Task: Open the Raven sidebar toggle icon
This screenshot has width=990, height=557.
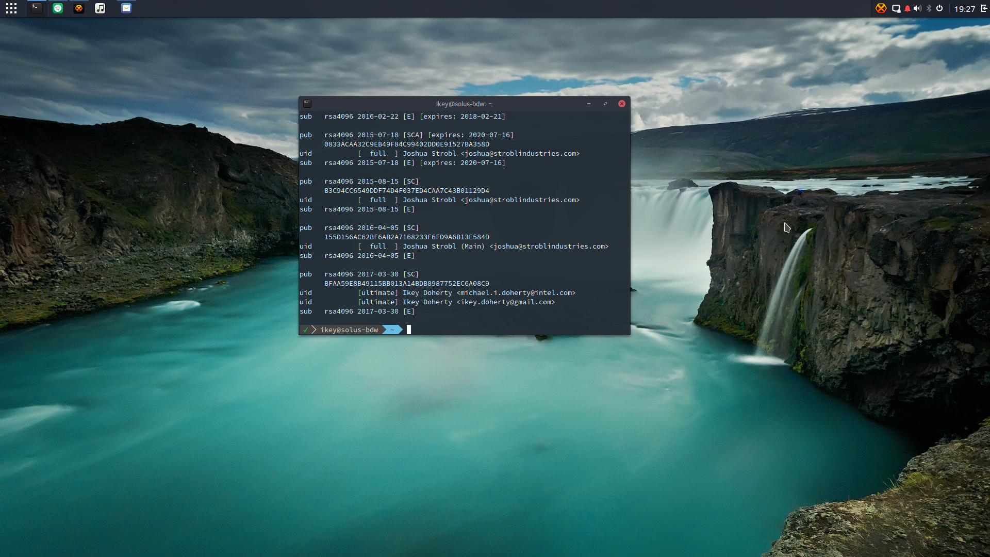Action: click(x=984, y=8)
